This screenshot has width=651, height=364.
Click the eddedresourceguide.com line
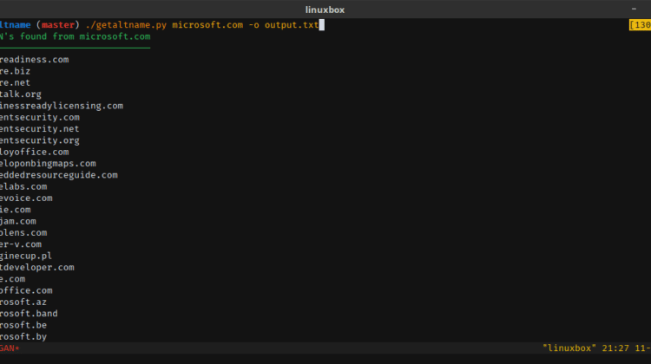[x=59, y=175]
